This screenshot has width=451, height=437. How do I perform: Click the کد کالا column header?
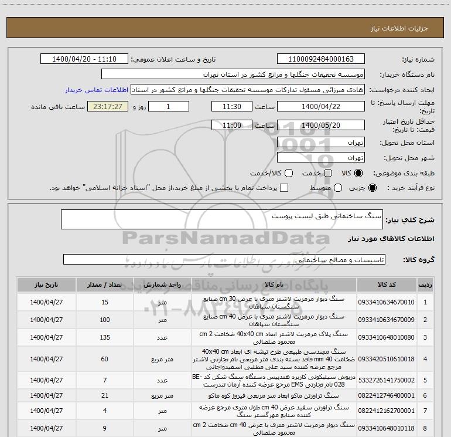[x=387, y=284]
